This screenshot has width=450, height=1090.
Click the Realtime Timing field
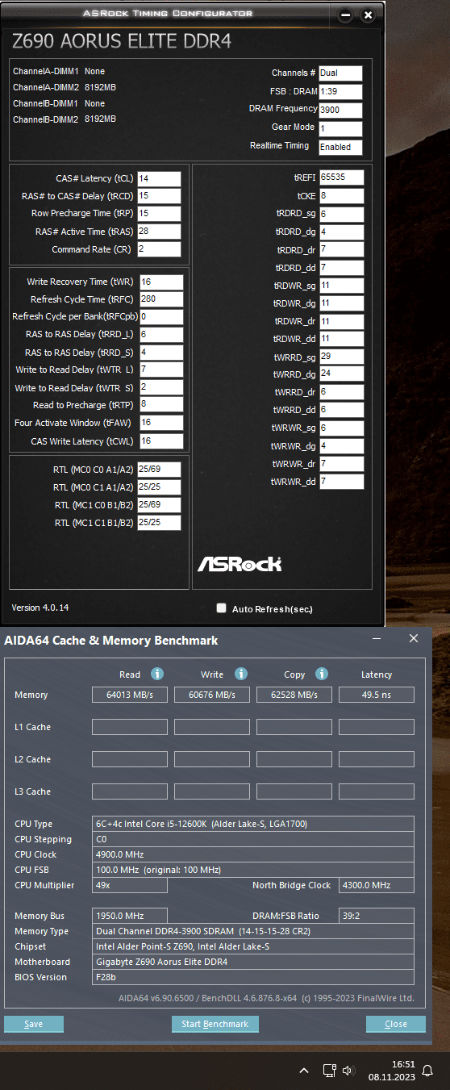[340, 148]
